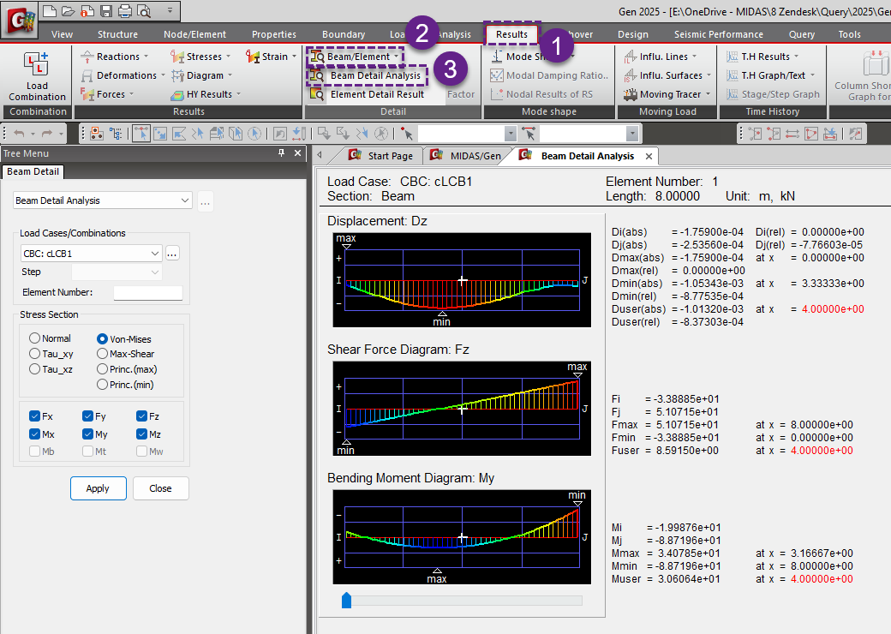Open Print Preview from quick access toolbar
The height and width of the screenshot is (634, 891).
[144, 11]
